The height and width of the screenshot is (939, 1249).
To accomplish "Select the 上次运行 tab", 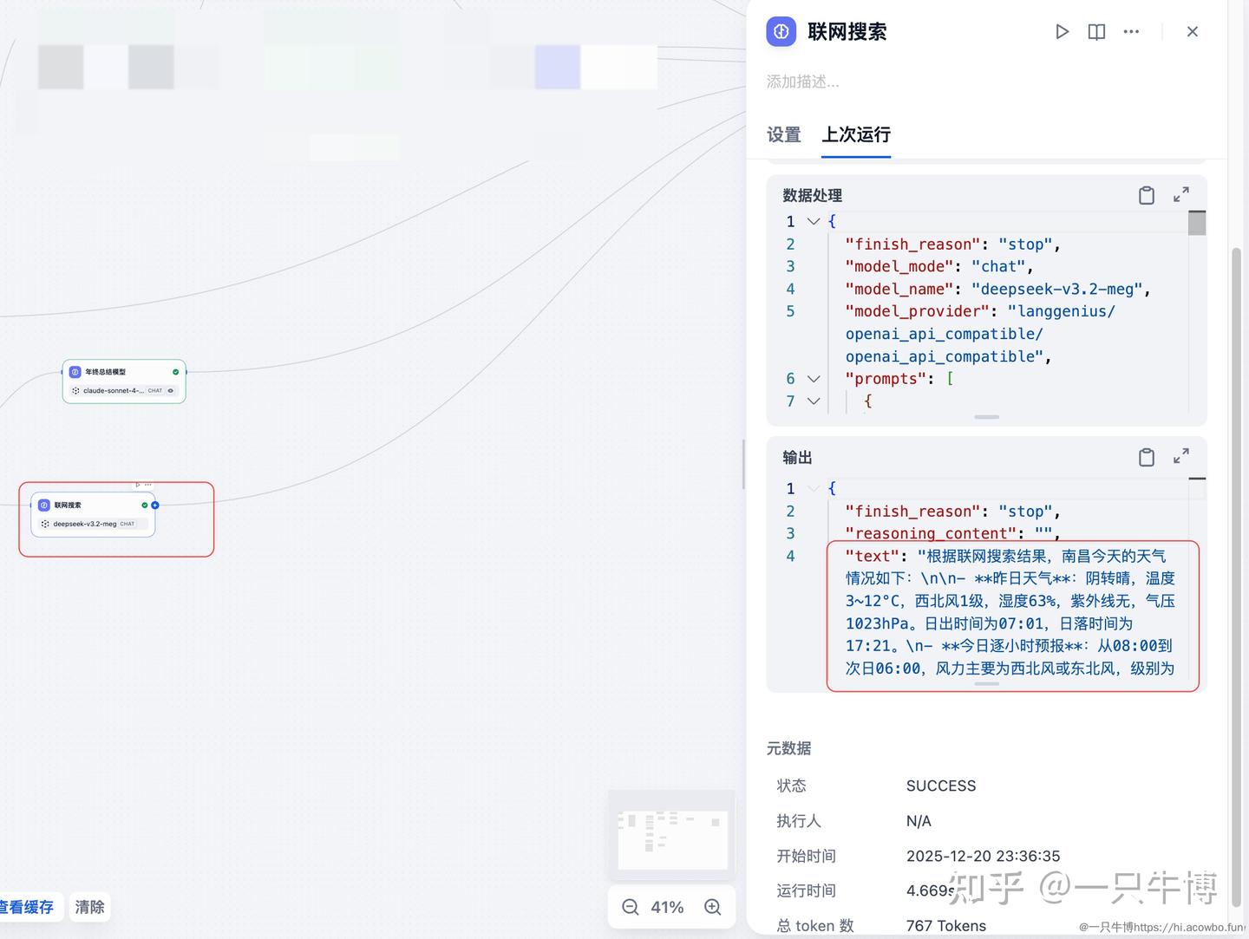I will pyautogui.click(x=856, y=135).
